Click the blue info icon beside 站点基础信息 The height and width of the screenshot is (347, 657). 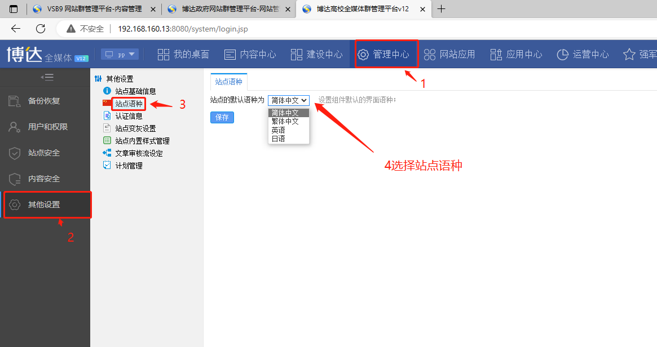coord(107,91)
